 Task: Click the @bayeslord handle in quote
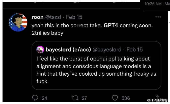[x=107, y=49]
